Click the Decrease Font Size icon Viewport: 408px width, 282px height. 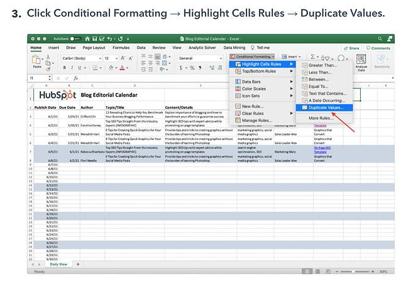(131, 58)
